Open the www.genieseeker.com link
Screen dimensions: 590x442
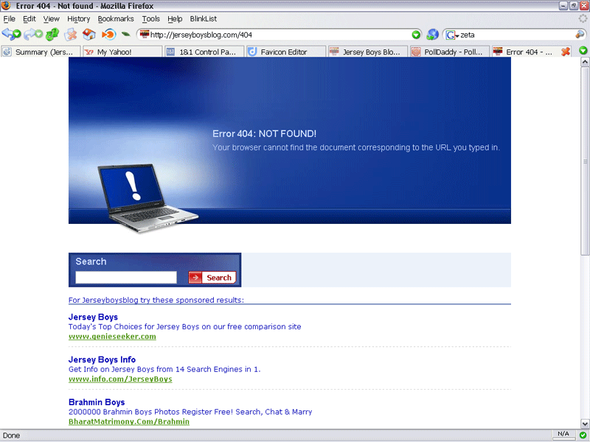112,337
